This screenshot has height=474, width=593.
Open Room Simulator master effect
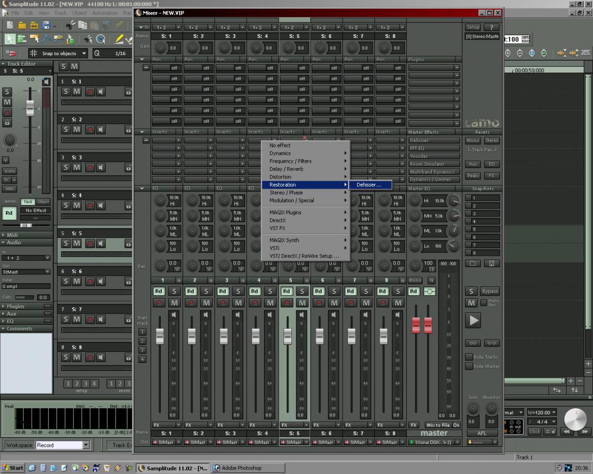click(434, 164)
